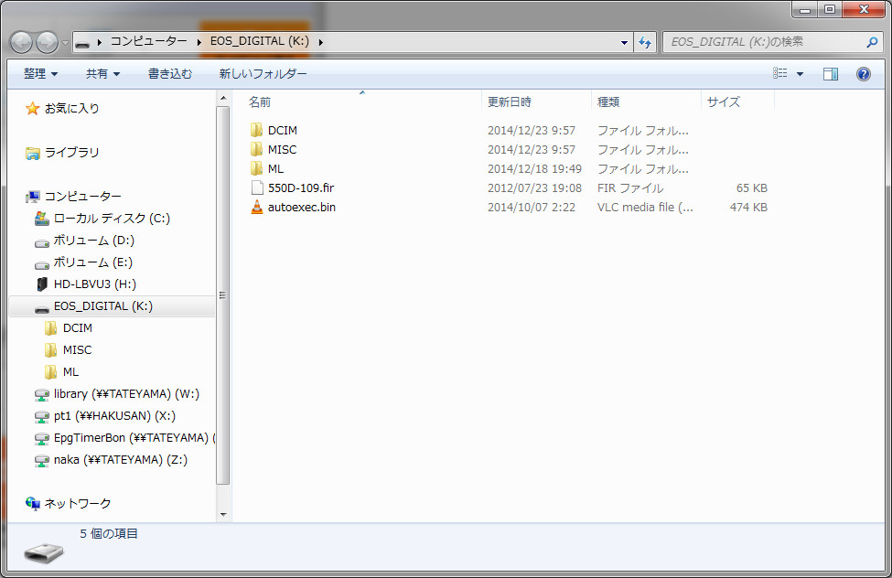892x578 pixels.
Task: Click 書き込む in the toolbar
Action: pyautogui.click(x=170, y=73)
